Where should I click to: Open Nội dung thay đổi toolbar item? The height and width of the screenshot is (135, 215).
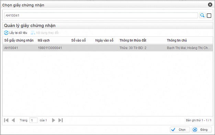tap(45, 33)
